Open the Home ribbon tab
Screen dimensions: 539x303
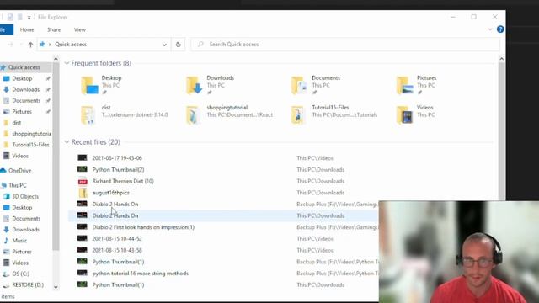pos(27,30)
